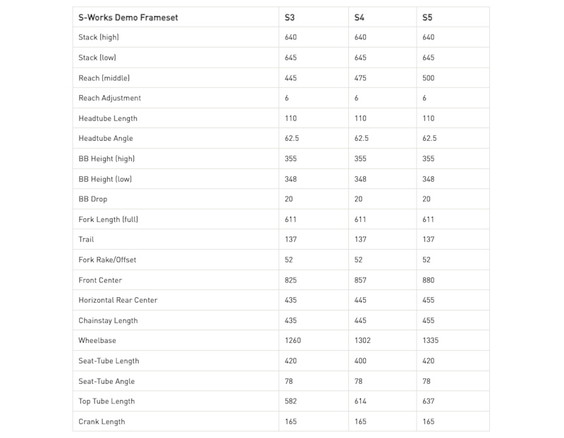
Task: Select the S5 column header
Action: click(x=427, y=18)
